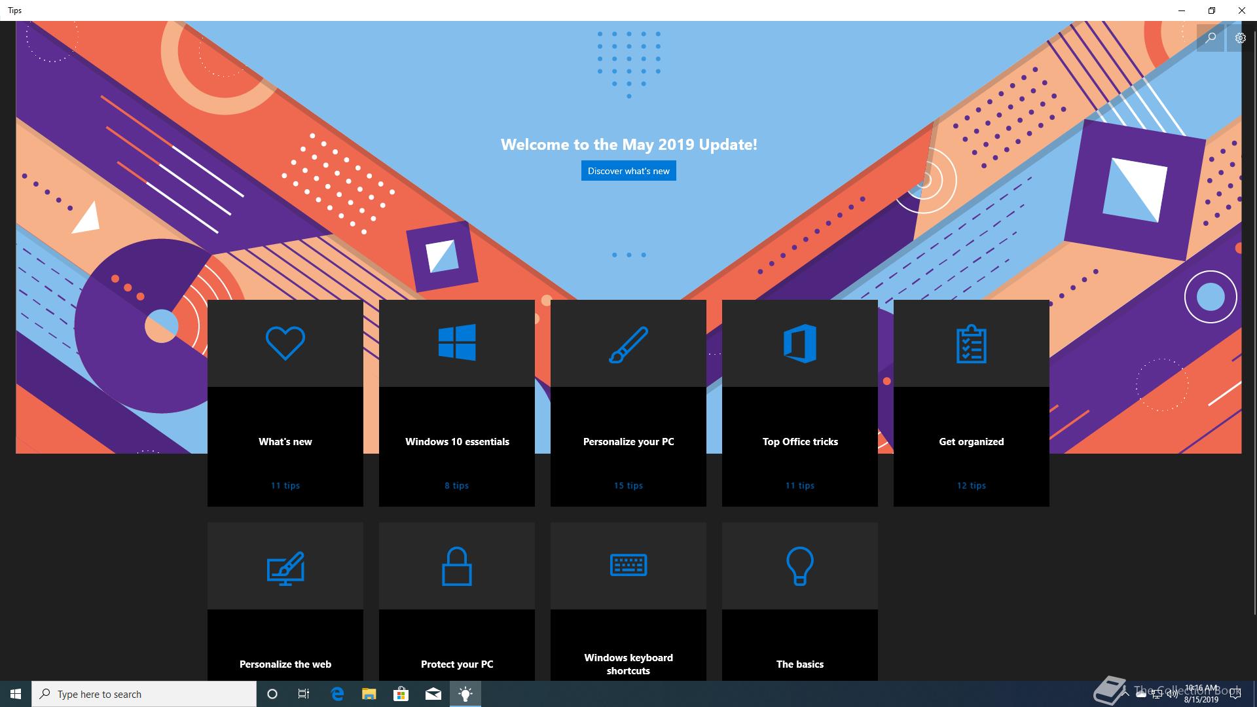Launch Microsoft Edge from taskbar

click(x=337, y=694)
